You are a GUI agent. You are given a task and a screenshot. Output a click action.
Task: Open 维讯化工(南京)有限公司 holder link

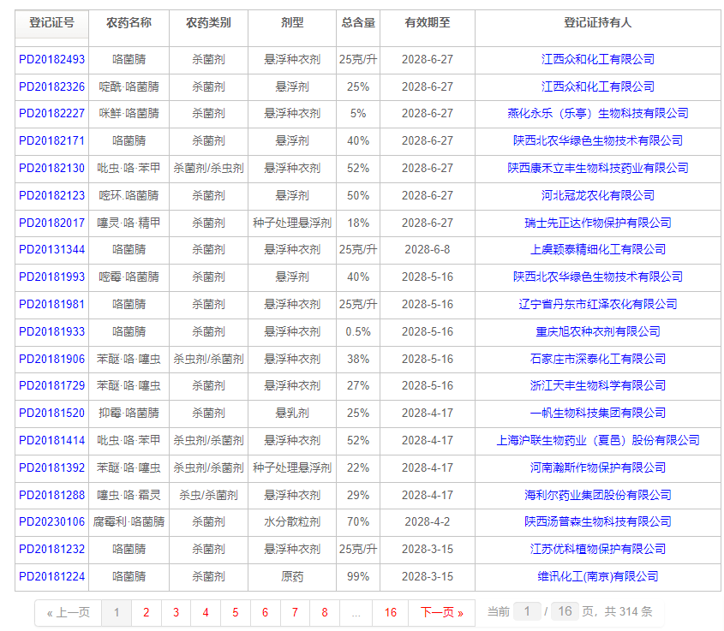click(598, 576)
